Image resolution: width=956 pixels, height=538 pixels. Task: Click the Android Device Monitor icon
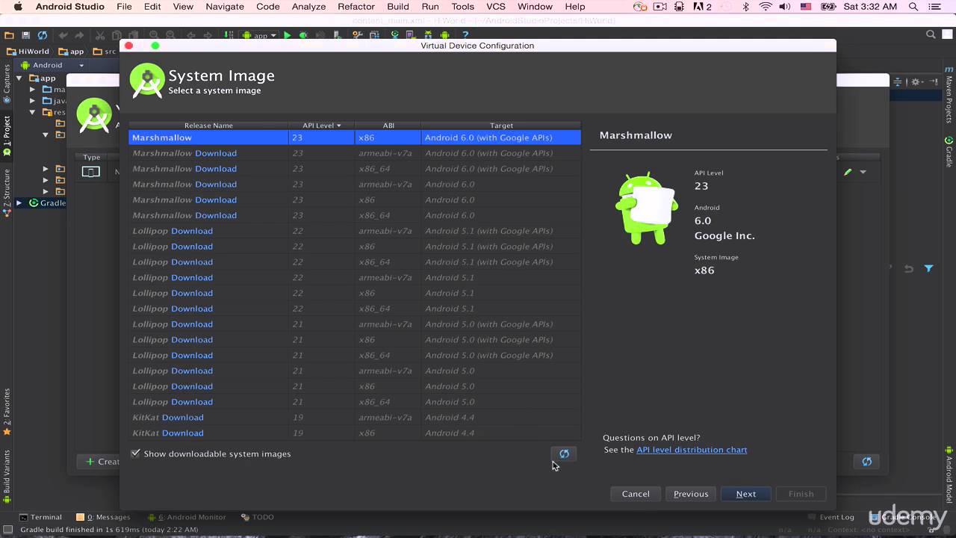(x=445, y=35)
